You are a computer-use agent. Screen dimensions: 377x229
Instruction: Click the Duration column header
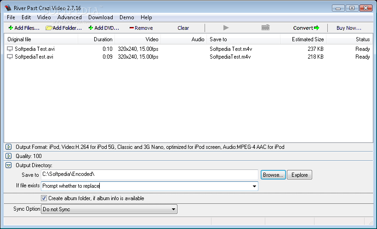point(97,39)
